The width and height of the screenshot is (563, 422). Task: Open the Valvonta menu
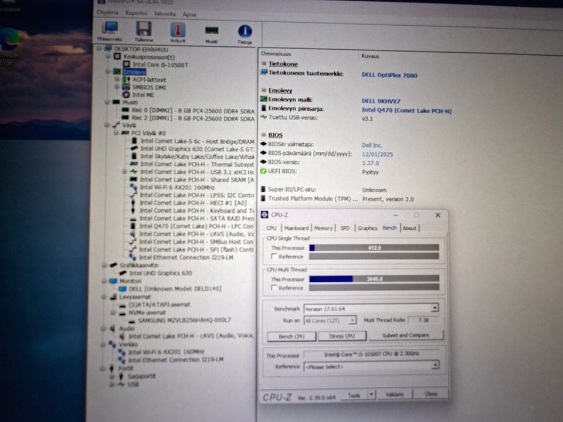pyautogui.click(x=165, y=13)
